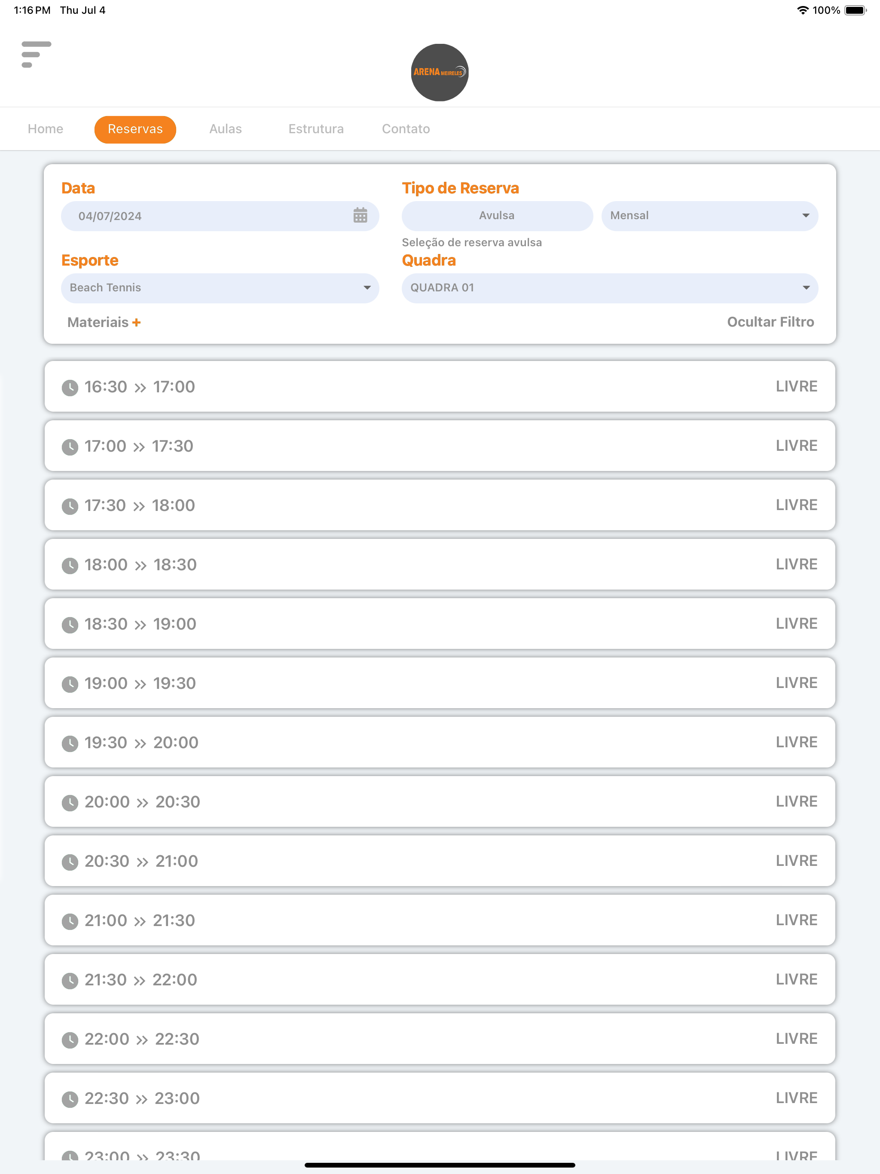Screen dimensions: 880x1174
Task: Select LIVRE for the 17:30 » 18:00 slot
Action: (796, 505)
